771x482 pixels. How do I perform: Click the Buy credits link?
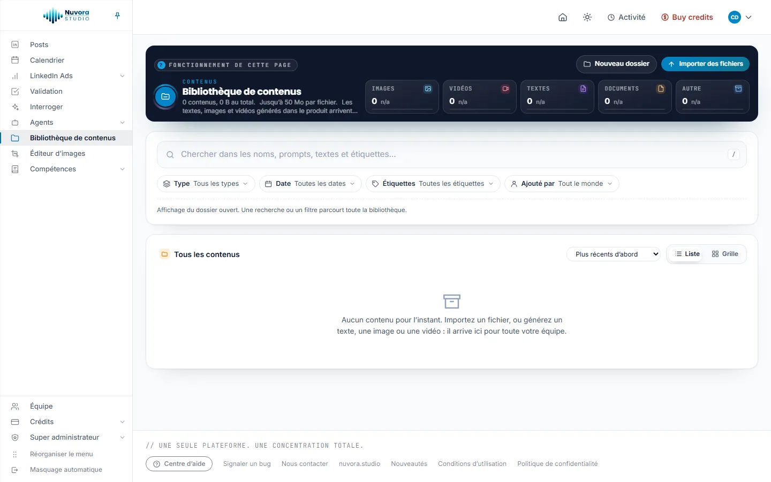(x=687, y=17)
